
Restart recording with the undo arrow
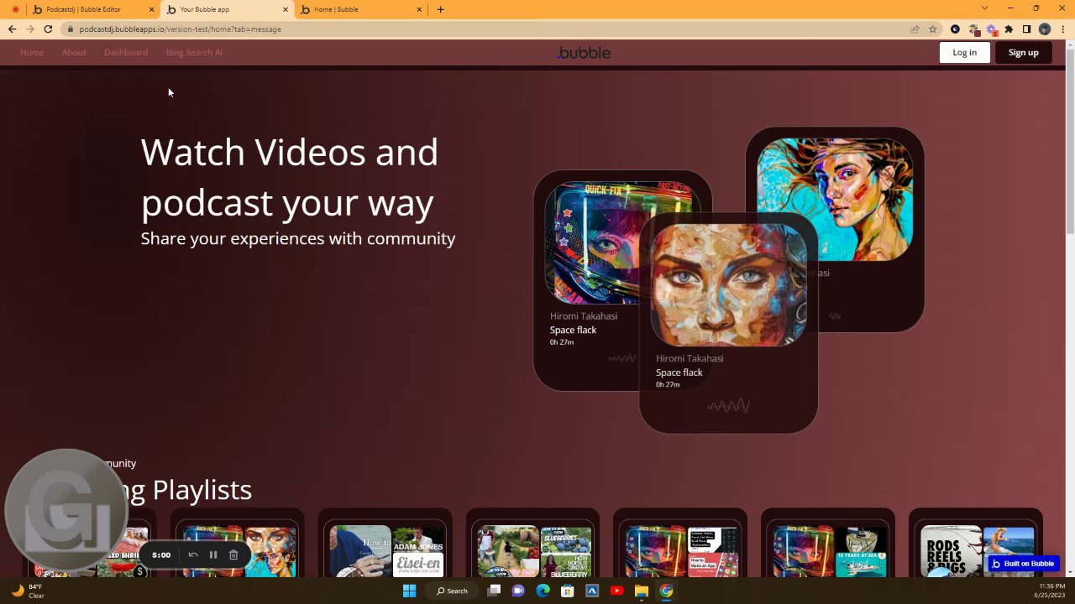tap(192, 555)
